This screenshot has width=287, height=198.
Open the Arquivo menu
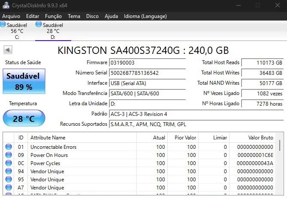11,16
